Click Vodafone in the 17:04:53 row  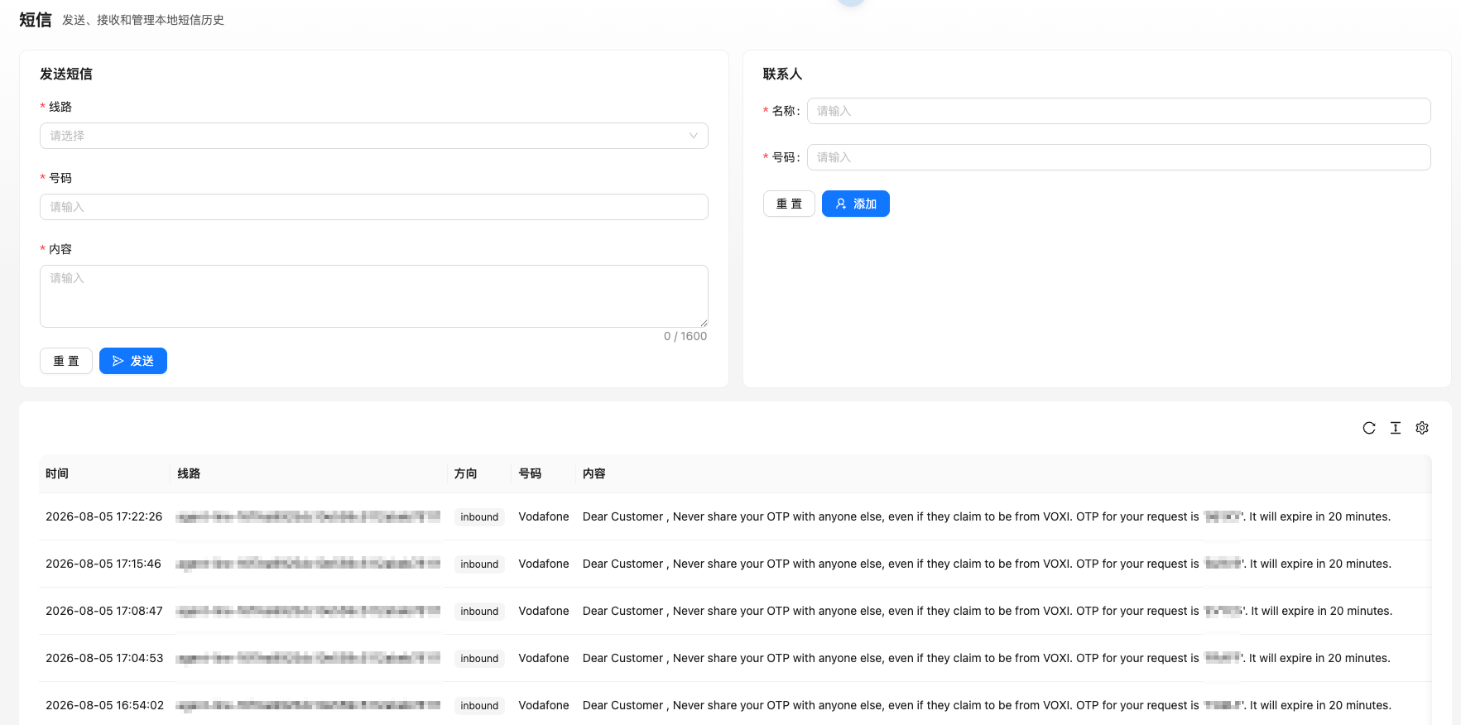click(x=544, y=658)
